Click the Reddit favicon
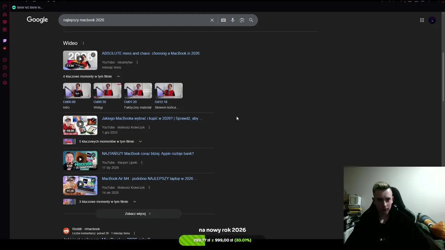 66,231
